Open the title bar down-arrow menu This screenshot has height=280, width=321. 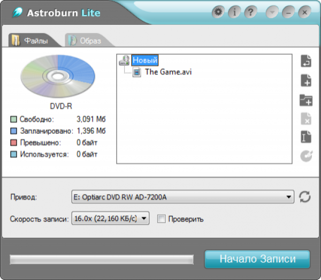(x=272, y=12)
